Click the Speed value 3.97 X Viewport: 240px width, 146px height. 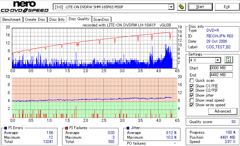230,142
